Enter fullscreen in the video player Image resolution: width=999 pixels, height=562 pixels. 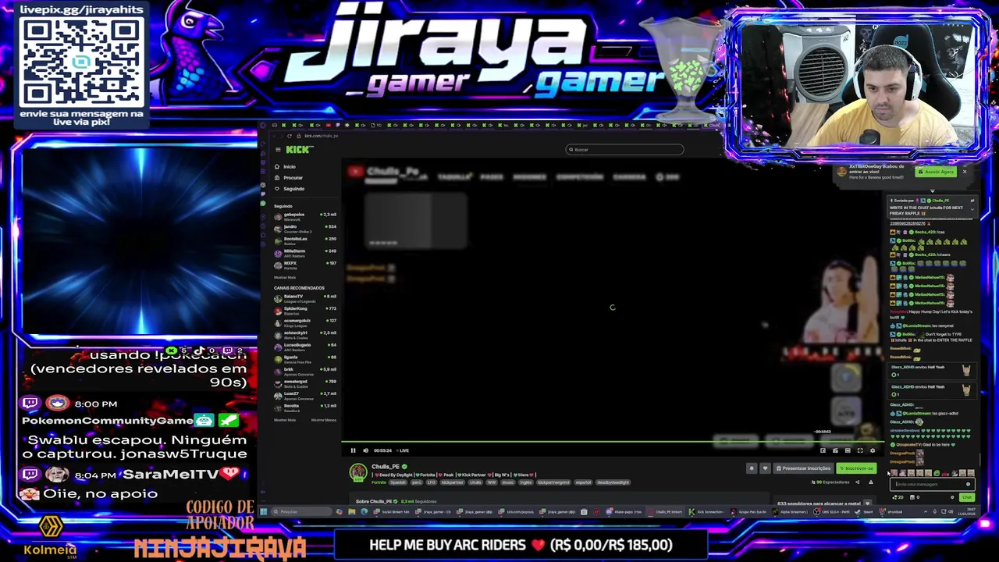(x=860, y=450)
